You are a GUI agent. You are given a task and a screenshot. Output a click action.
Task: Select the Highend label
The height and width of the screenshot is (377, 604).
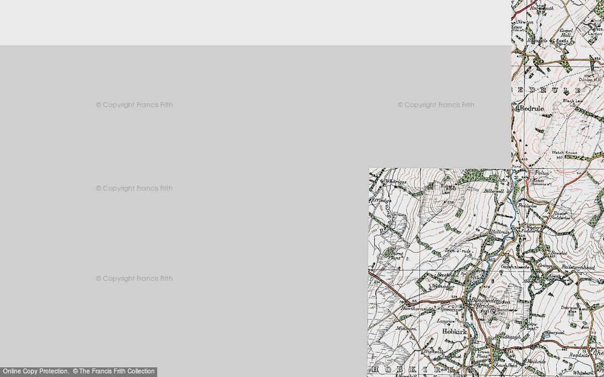click(x=432, y=352)
